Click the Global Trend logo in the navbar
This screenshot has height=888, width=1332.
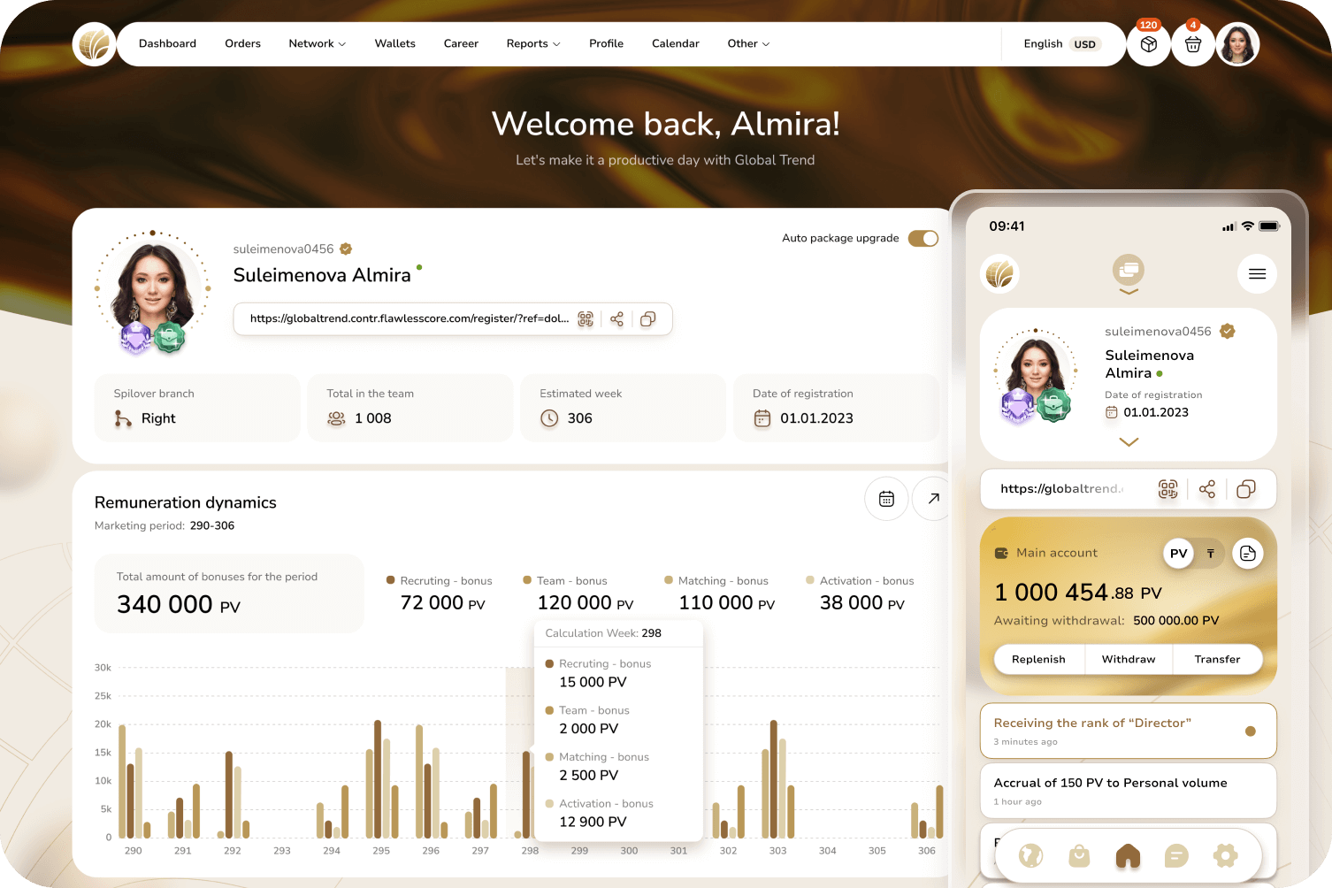94,44
